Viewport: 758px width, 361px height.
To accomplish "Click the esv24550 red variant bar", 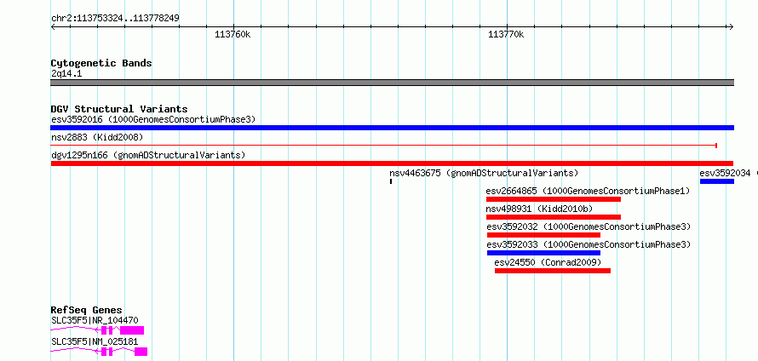I will (553, 271).
